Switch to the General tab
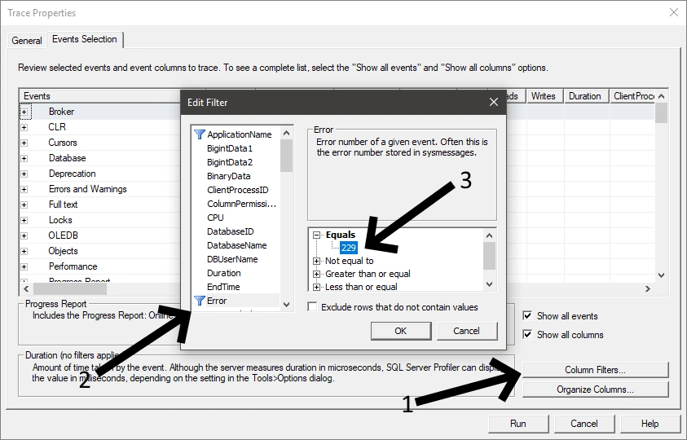 (x=27, y=41)
